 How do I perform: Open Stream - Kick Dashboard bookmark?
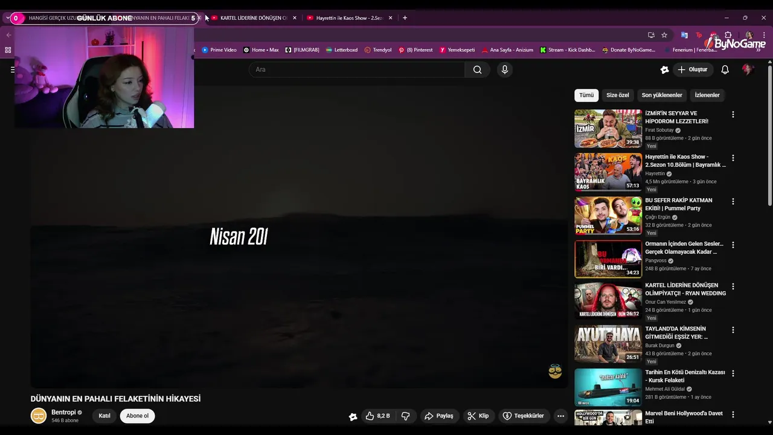click(x=568, y=50)
